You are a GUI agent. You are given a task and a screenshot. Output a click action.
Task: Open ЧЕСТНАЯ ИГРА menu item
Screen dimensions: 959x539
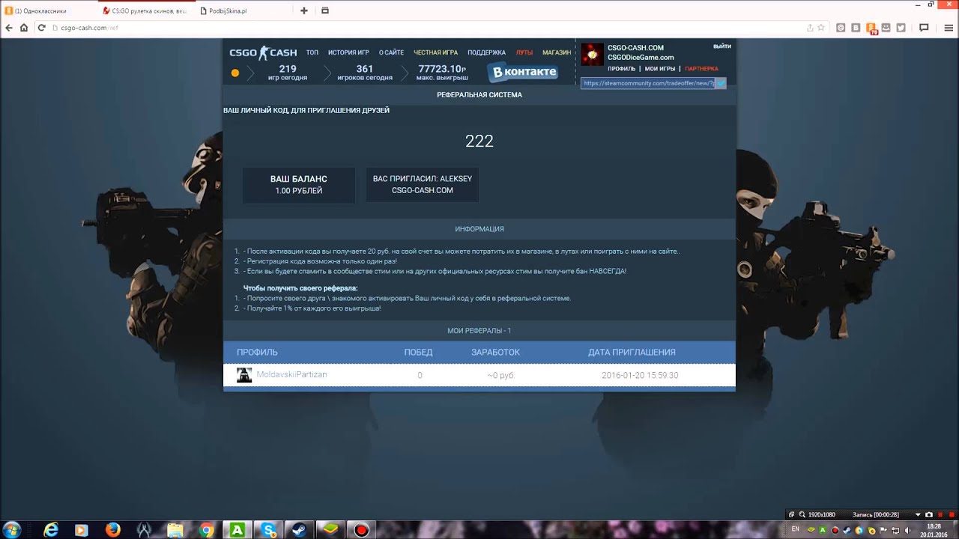435,52
